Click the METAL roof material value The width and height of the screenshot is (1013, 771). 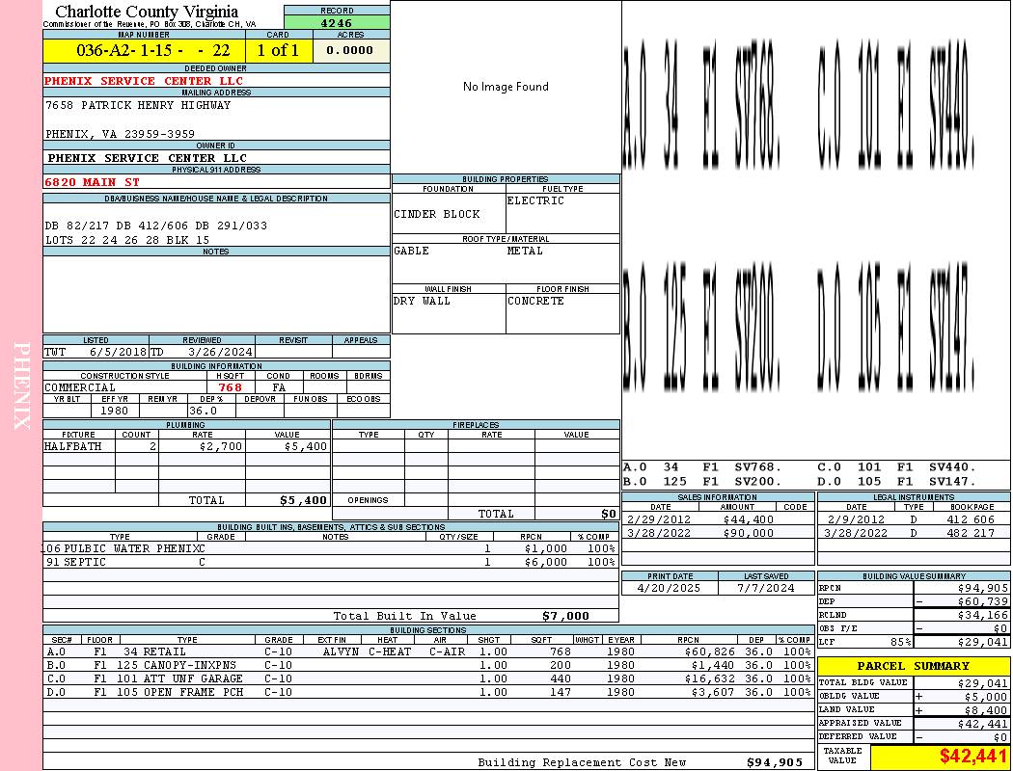(x=525, y=251)
